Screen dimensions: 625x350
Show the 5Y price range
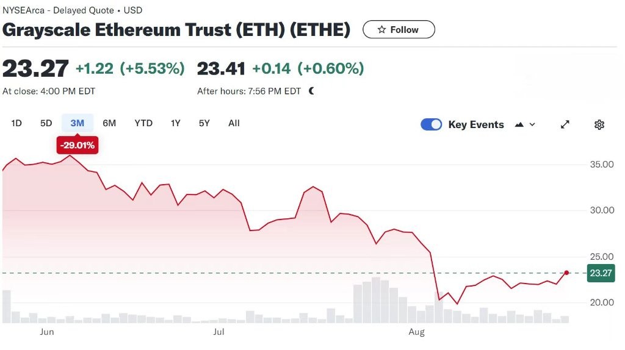(x=204, y=123)
